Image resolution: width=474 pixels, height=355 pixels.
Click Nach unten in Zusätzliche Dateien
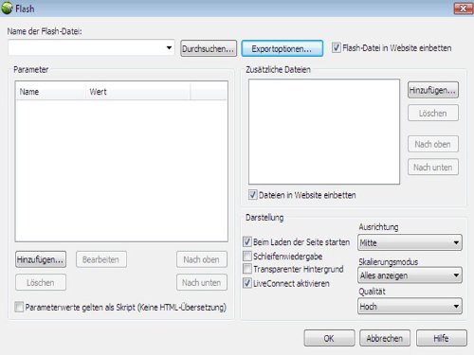tap(433, 167)
